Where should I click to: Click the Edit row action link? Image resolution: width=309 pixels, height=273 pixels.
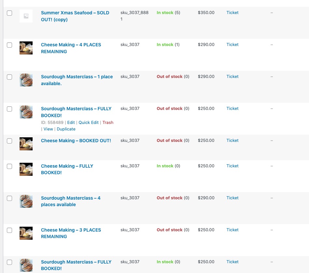[71, 123]
